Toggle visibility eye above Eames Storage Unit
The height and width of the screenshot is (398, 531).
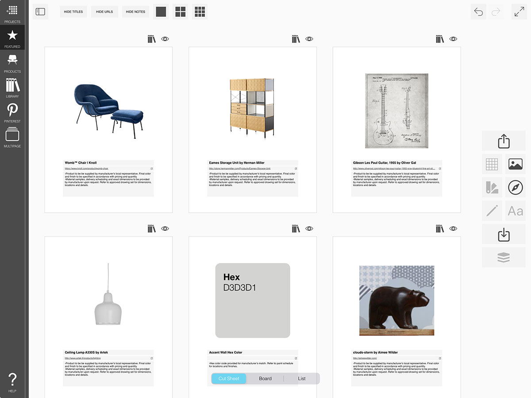coord(309,39)
